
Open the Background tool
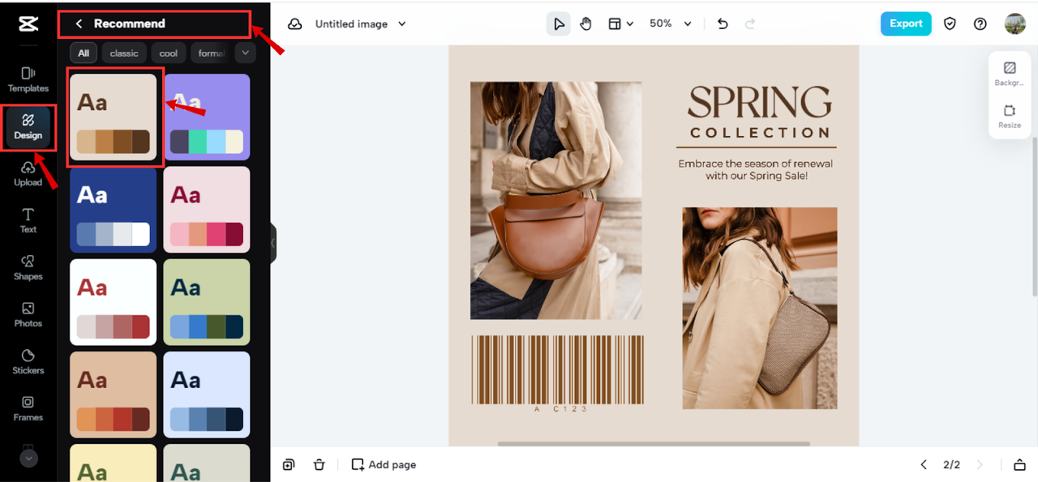click(x=1010, y=74)
